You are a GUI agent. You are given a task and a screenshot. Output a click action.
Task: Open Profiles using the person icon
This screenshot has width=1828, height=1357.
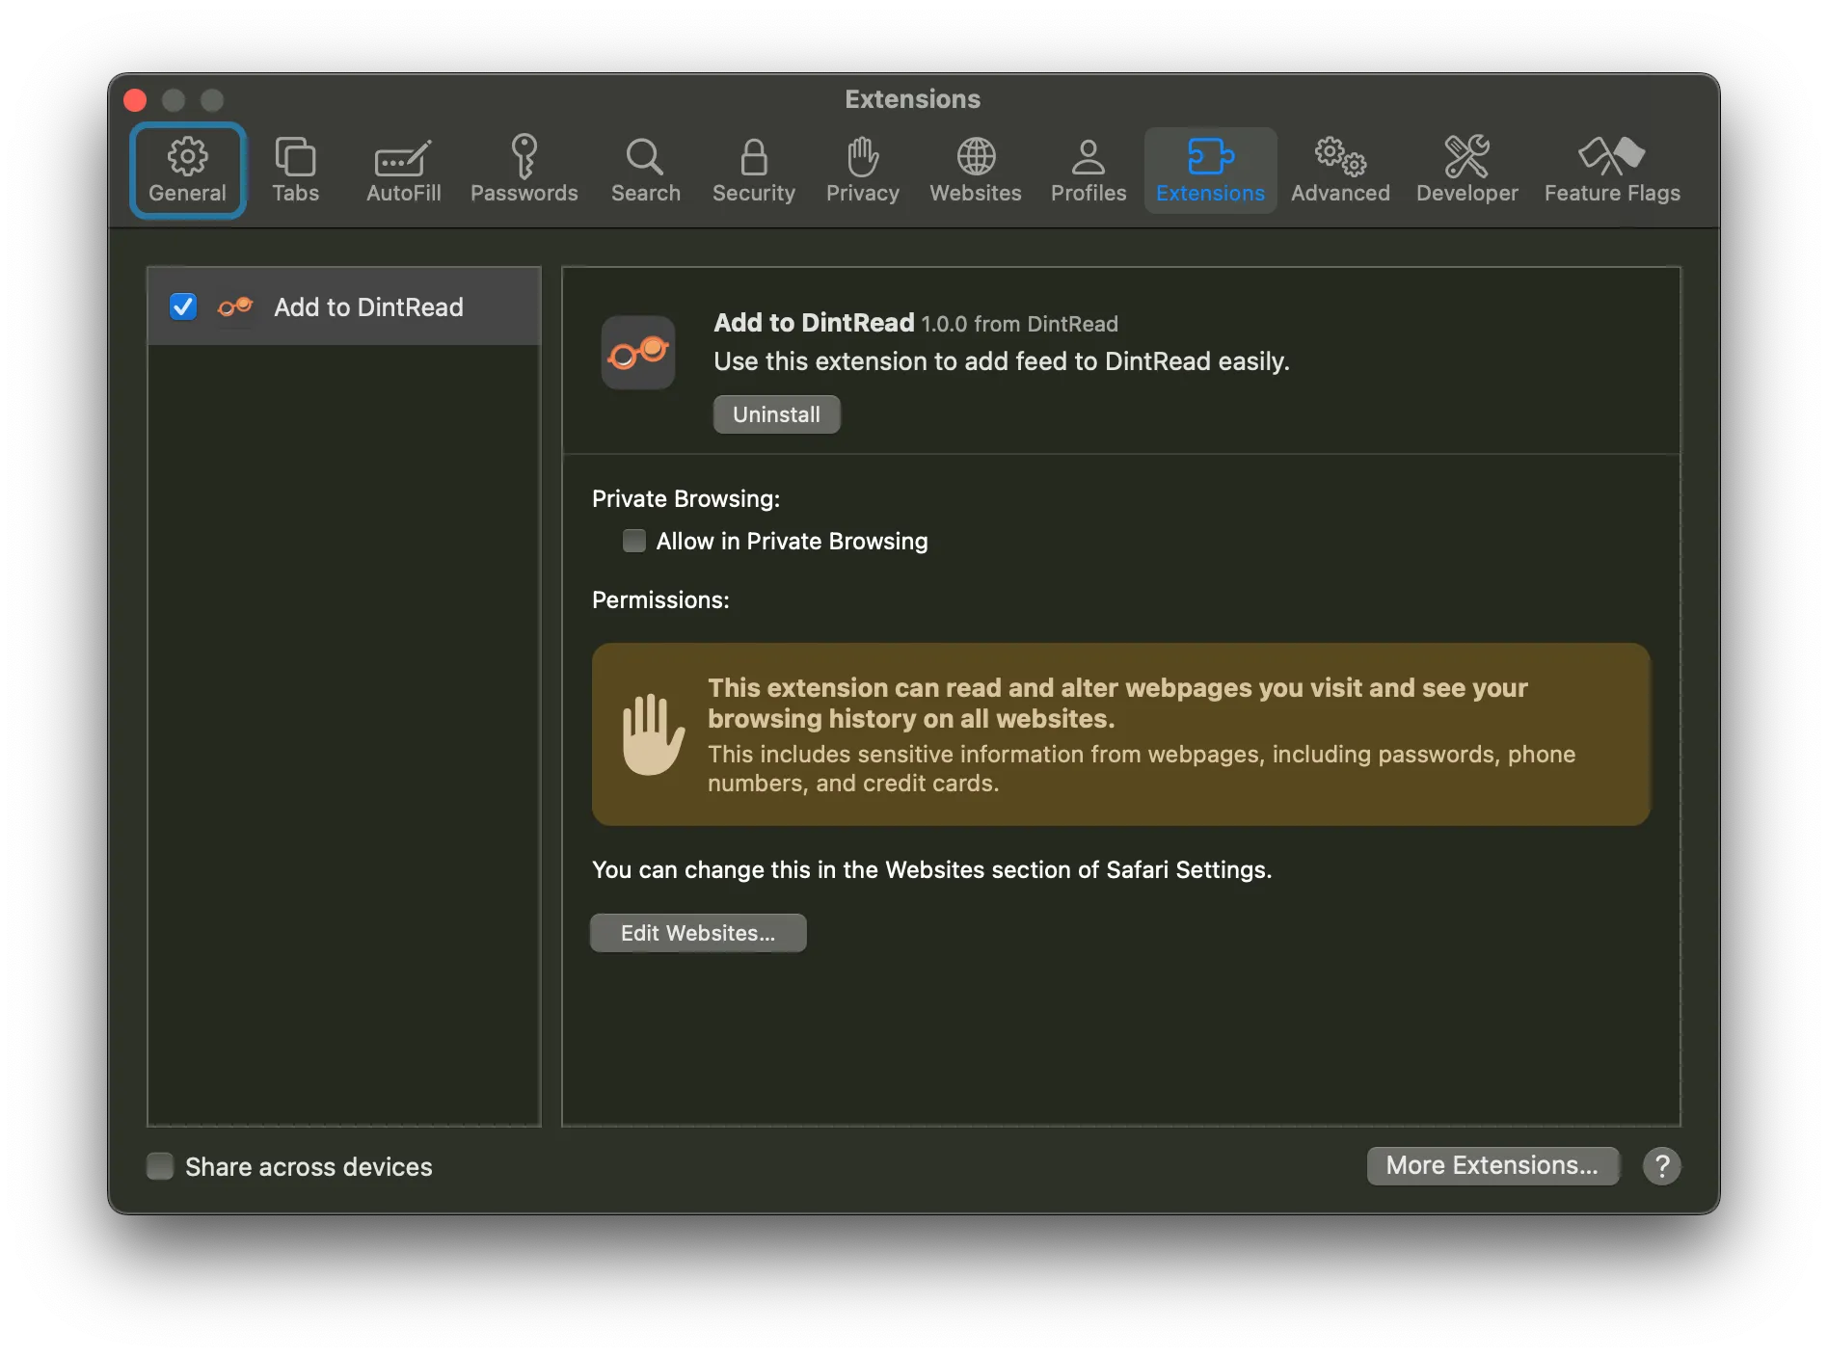point(1088,156)
